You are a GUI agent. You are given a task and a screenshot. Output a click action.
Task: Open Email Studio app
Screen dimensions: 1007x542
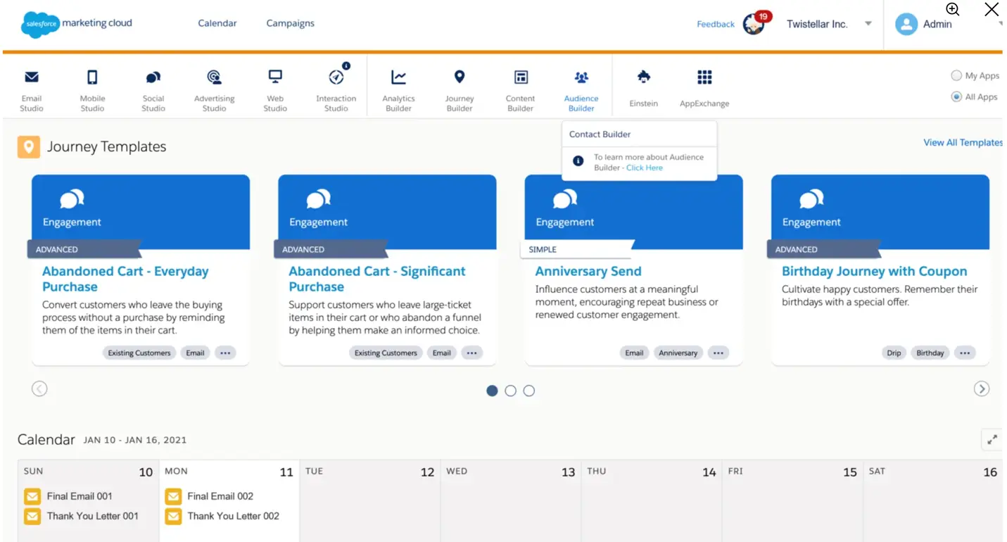point(32,90)
